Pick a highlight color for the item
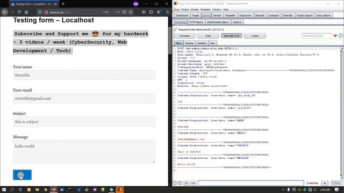Viewport: 344px width, 193px height. click(335, 36)
